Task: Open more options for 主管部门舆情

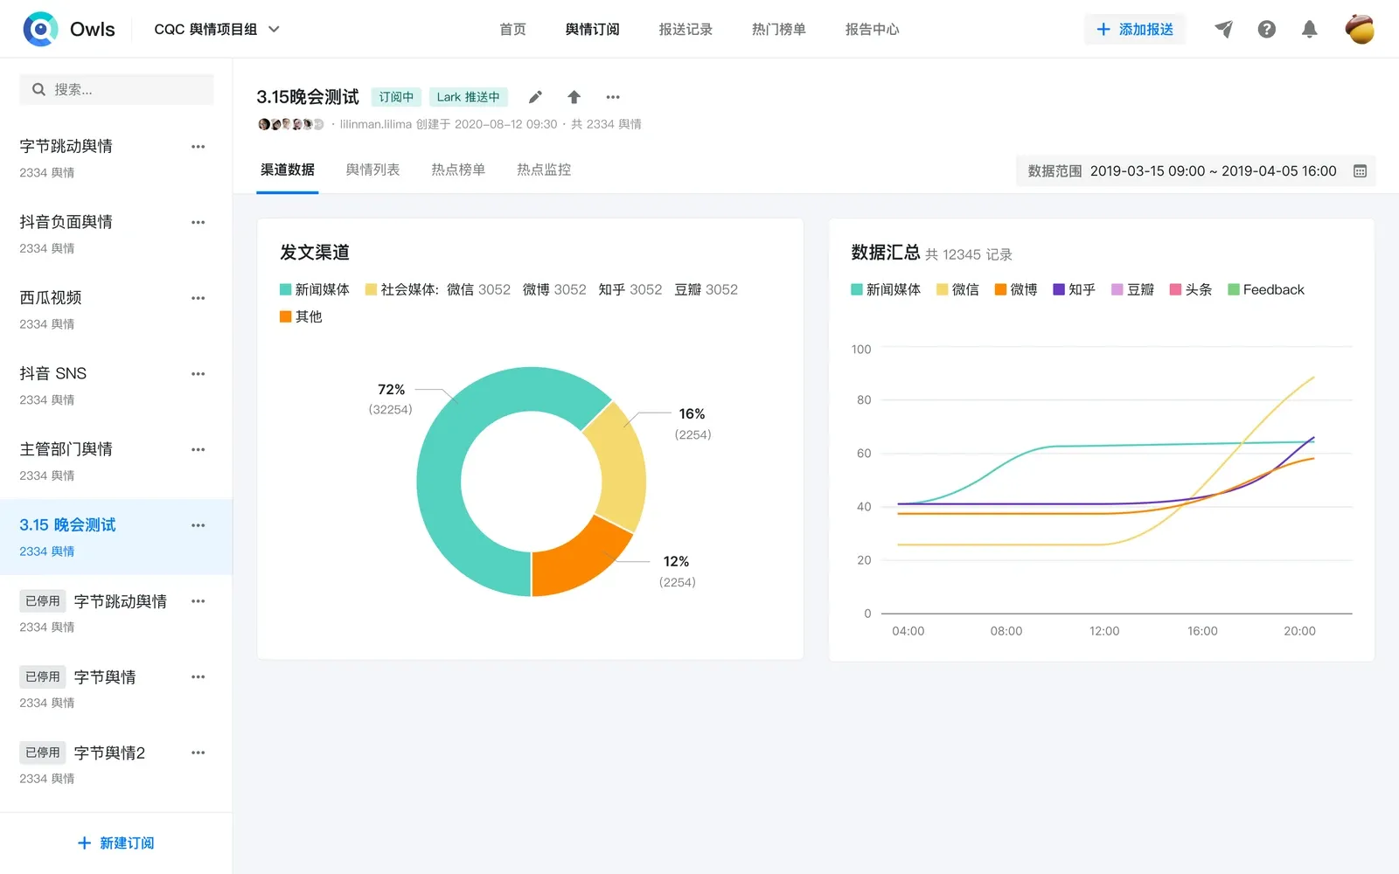Action: coord(198,449)
